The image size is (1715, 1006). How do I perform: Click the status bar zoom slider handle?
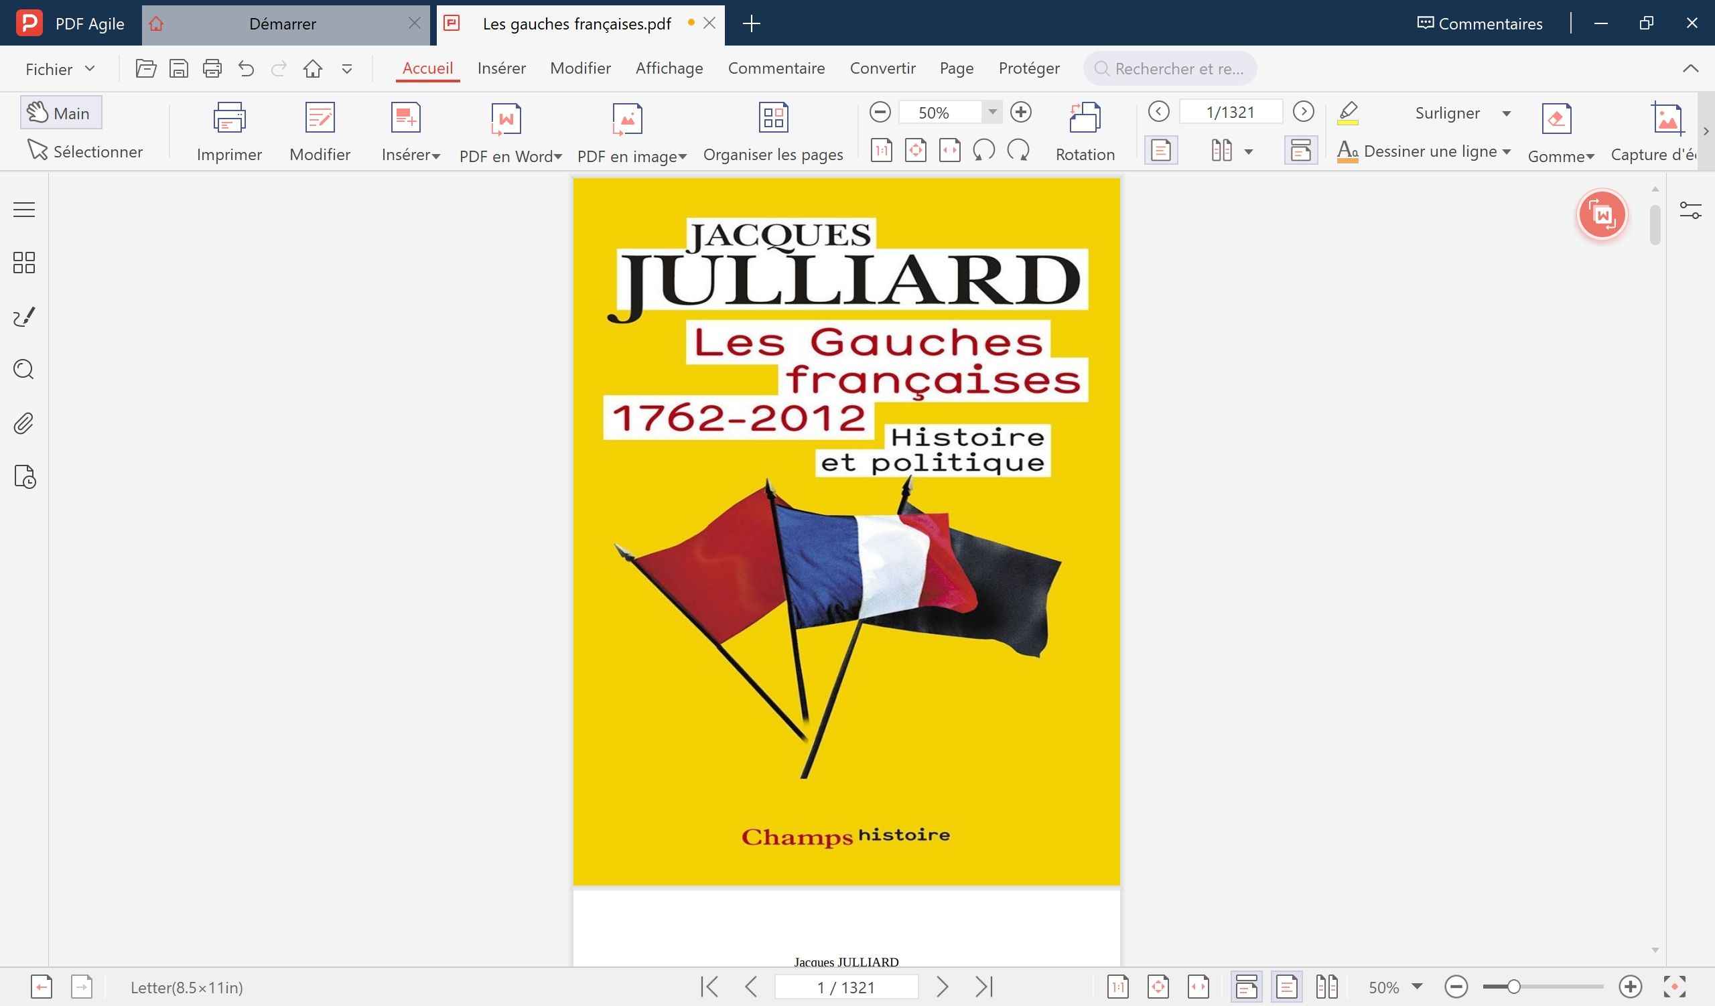[x=1513, y=987]
